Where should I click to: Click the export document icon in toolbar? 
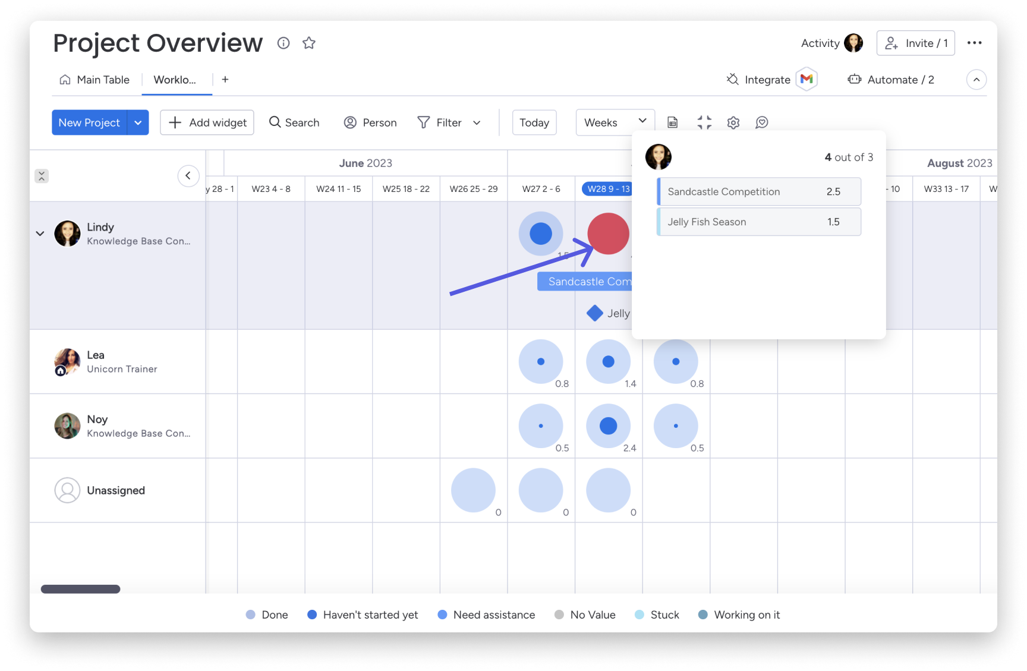(672, 122)
